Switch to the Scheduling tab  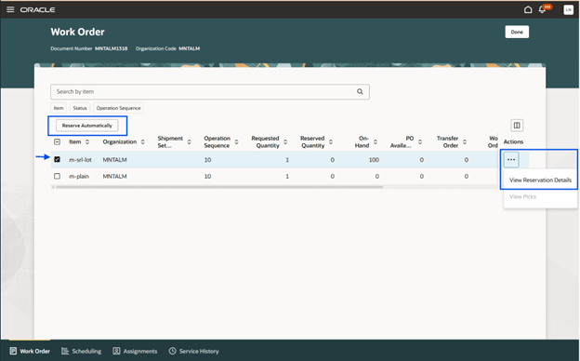[82, 351]
